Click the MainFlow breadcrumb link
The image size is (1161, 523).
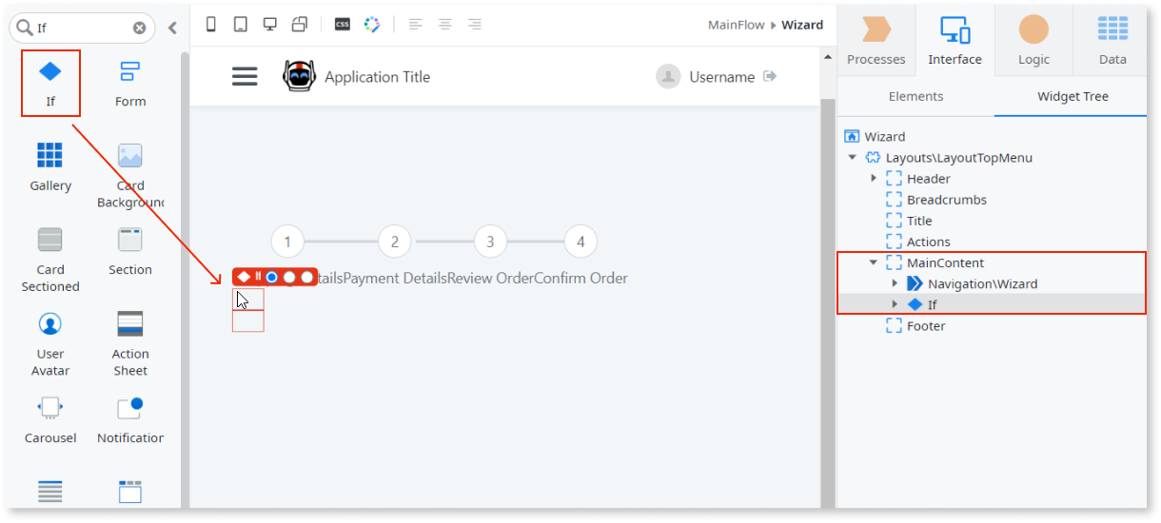[x=736, y=25]
